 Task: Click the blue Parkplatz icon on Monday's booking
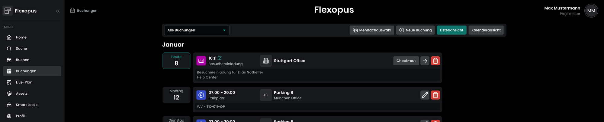[201, 95]
